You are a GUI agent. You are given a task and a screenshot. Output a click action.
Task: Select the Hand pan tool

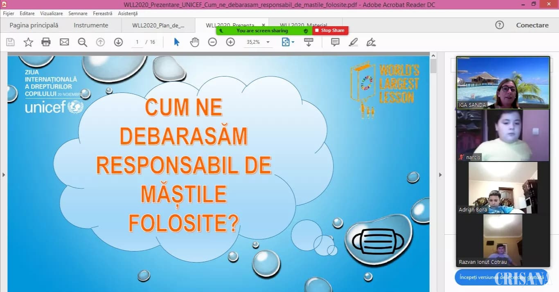pos(194,42)
